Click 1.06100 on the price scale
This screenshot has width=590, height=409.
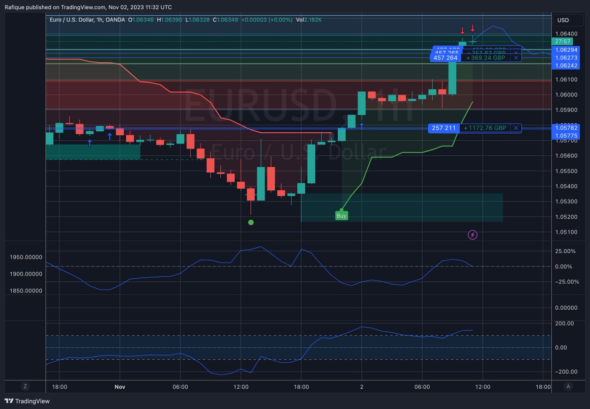(x=566, y=79)
